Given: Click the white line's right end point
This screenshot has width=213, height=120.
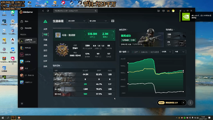Looking at the screenshot, I should coord(183,91).
